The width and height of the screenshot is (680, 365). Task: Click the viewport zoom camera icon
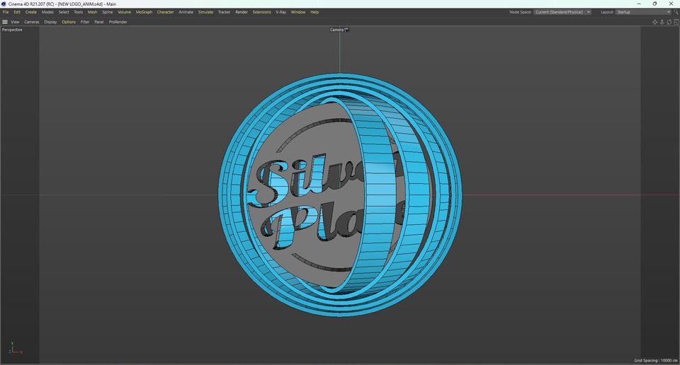tap(662, 22)
